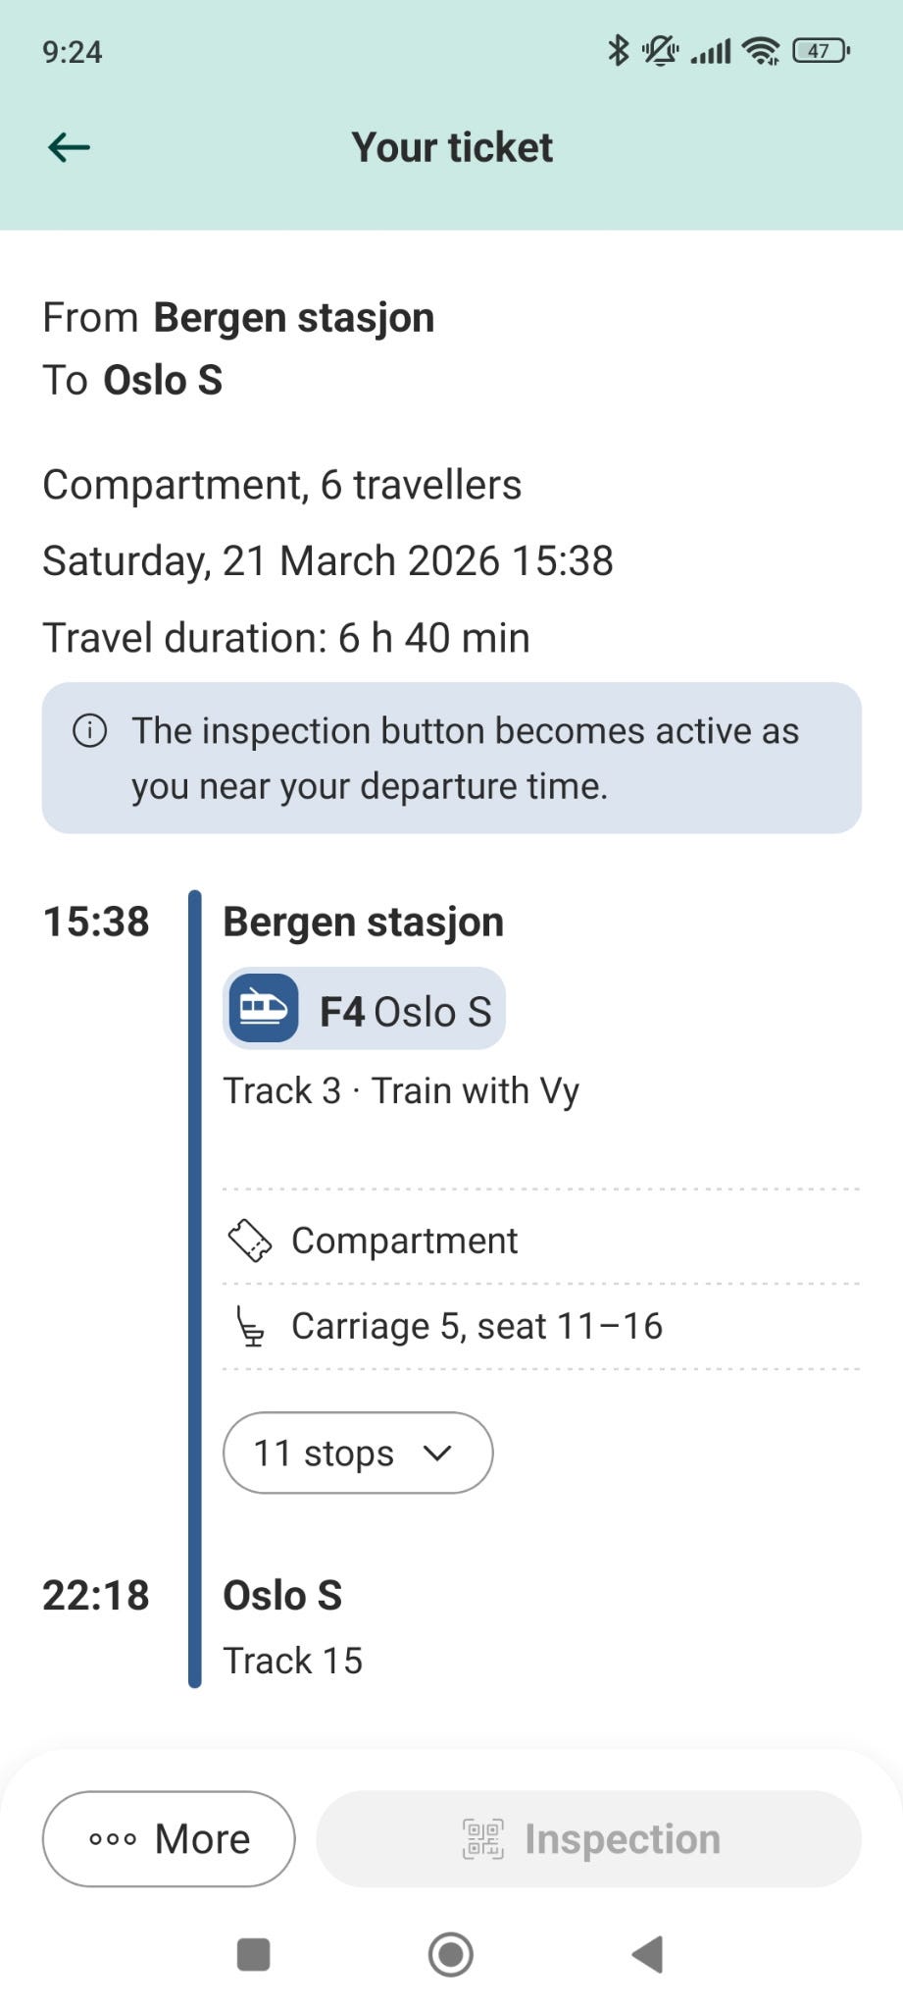This screenshot has width=903, height=2009.
Task: Tap the chevron beside 11 stops
Action: pyautogui.click(x=437, y=1453)
